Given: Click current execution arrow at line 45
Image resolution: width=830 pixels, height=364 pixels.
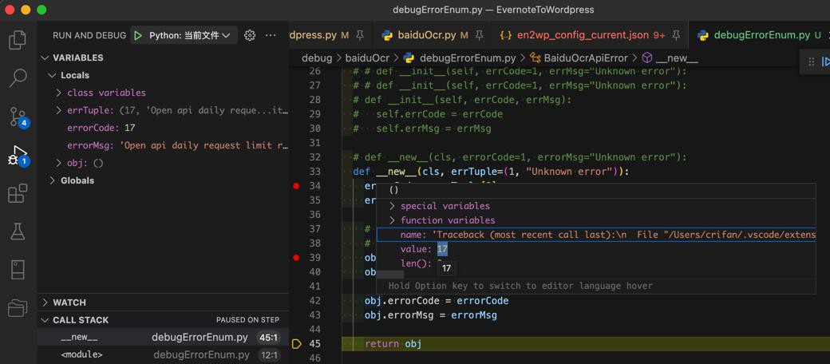Looking at the screenshot, I should pos(296,344).
